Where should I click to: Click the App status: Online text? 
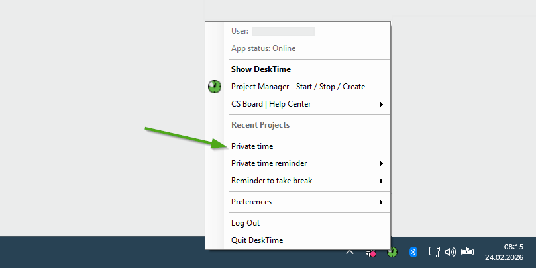(263, 48)
